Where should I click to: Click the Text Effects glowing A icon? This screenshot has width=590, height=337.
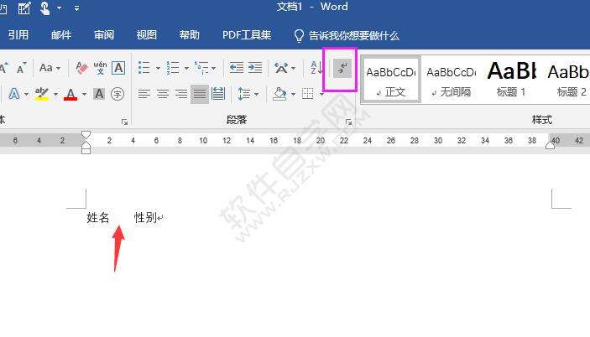pos(14,94)
